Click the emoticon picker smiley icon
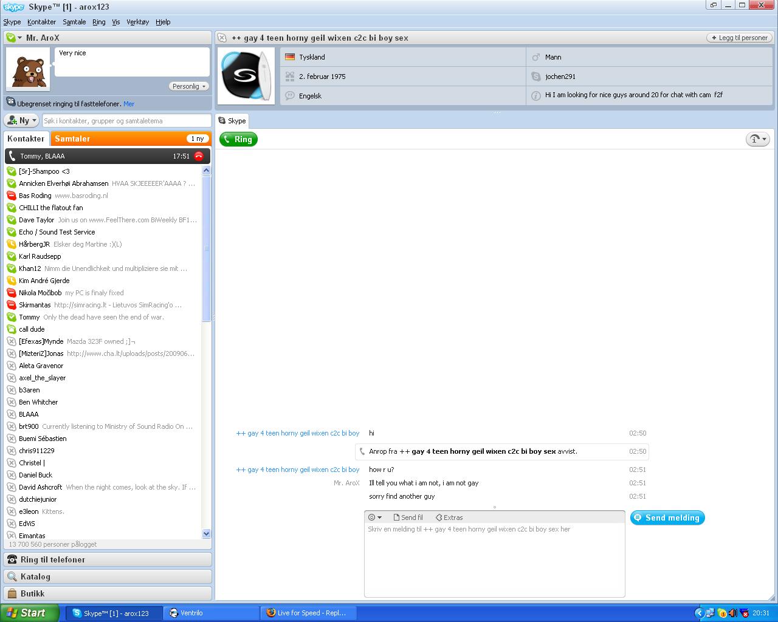Screen dimensions: 778x622 click(372, 518)
